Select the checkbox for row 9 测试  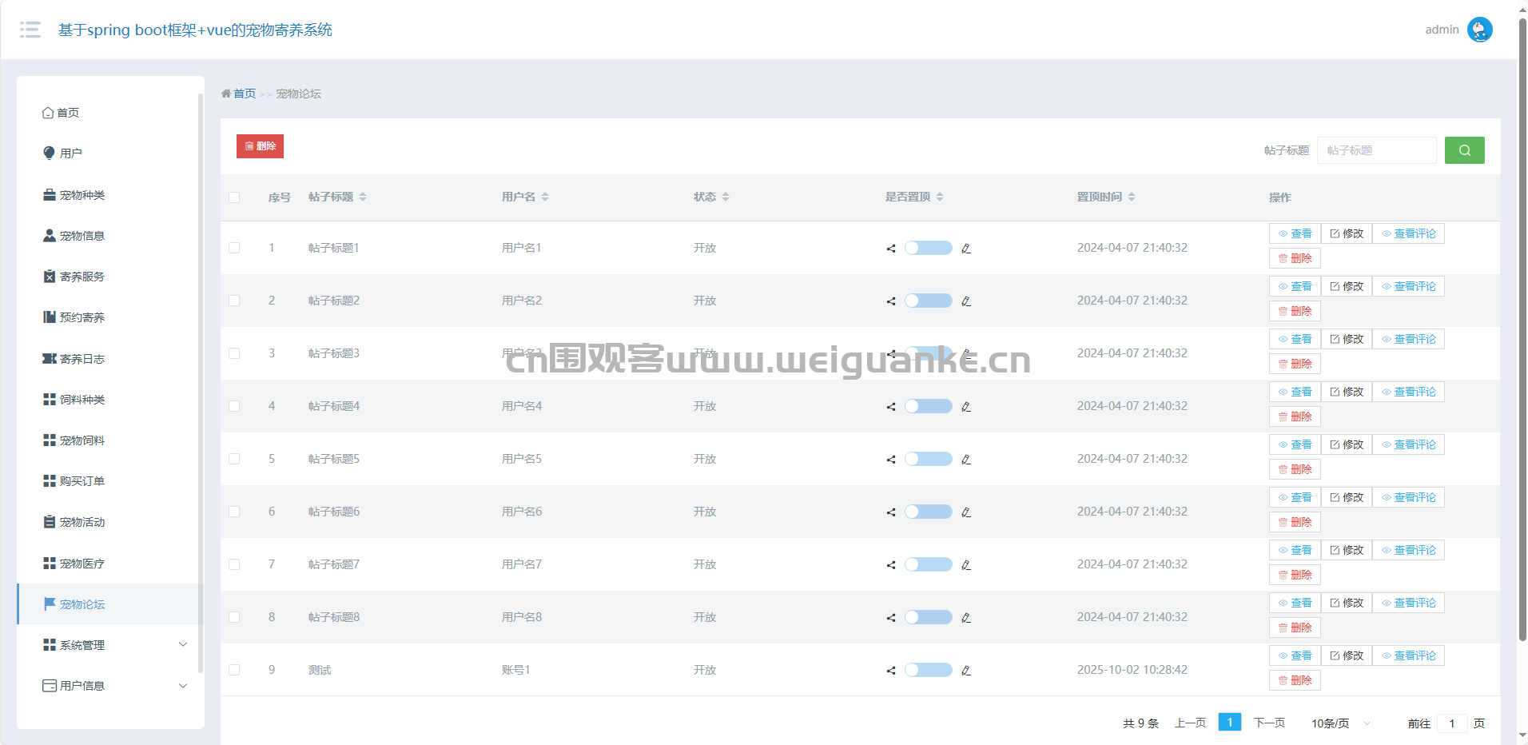(234, 670)
